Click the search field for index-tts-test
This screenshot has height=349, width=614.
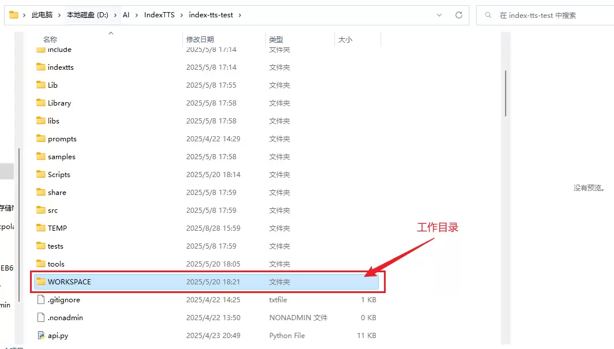(x=545, y=15)
